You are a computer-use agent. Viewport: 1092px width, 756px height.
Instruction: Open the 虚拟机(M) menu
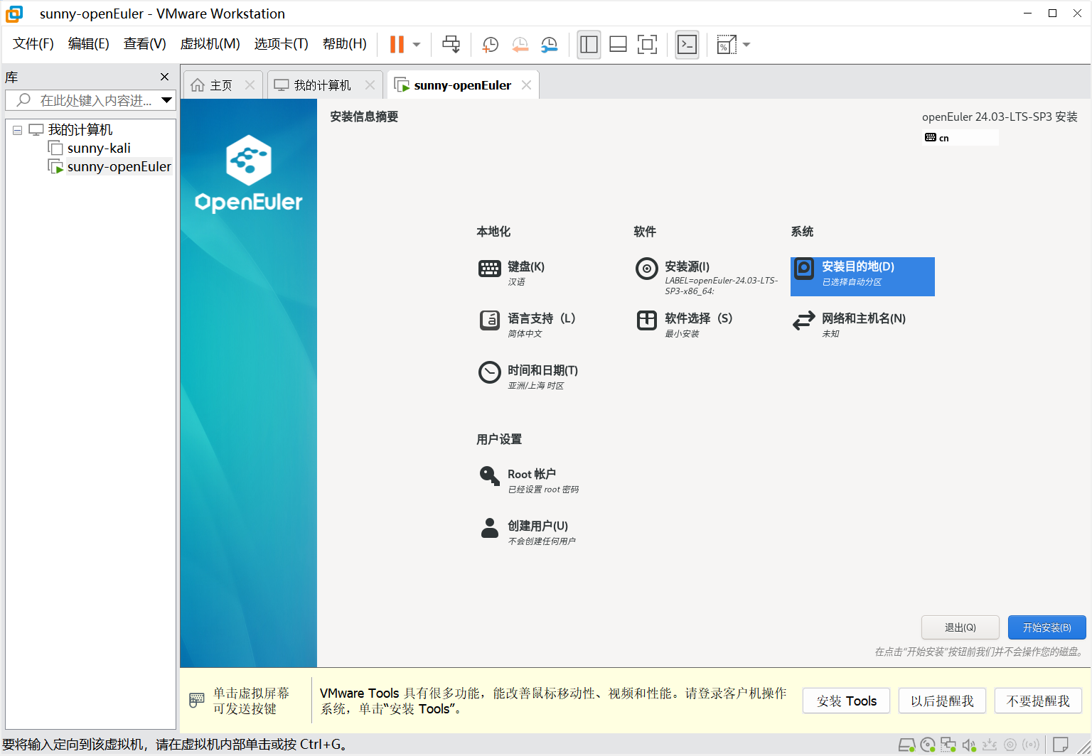click(210, 44)
